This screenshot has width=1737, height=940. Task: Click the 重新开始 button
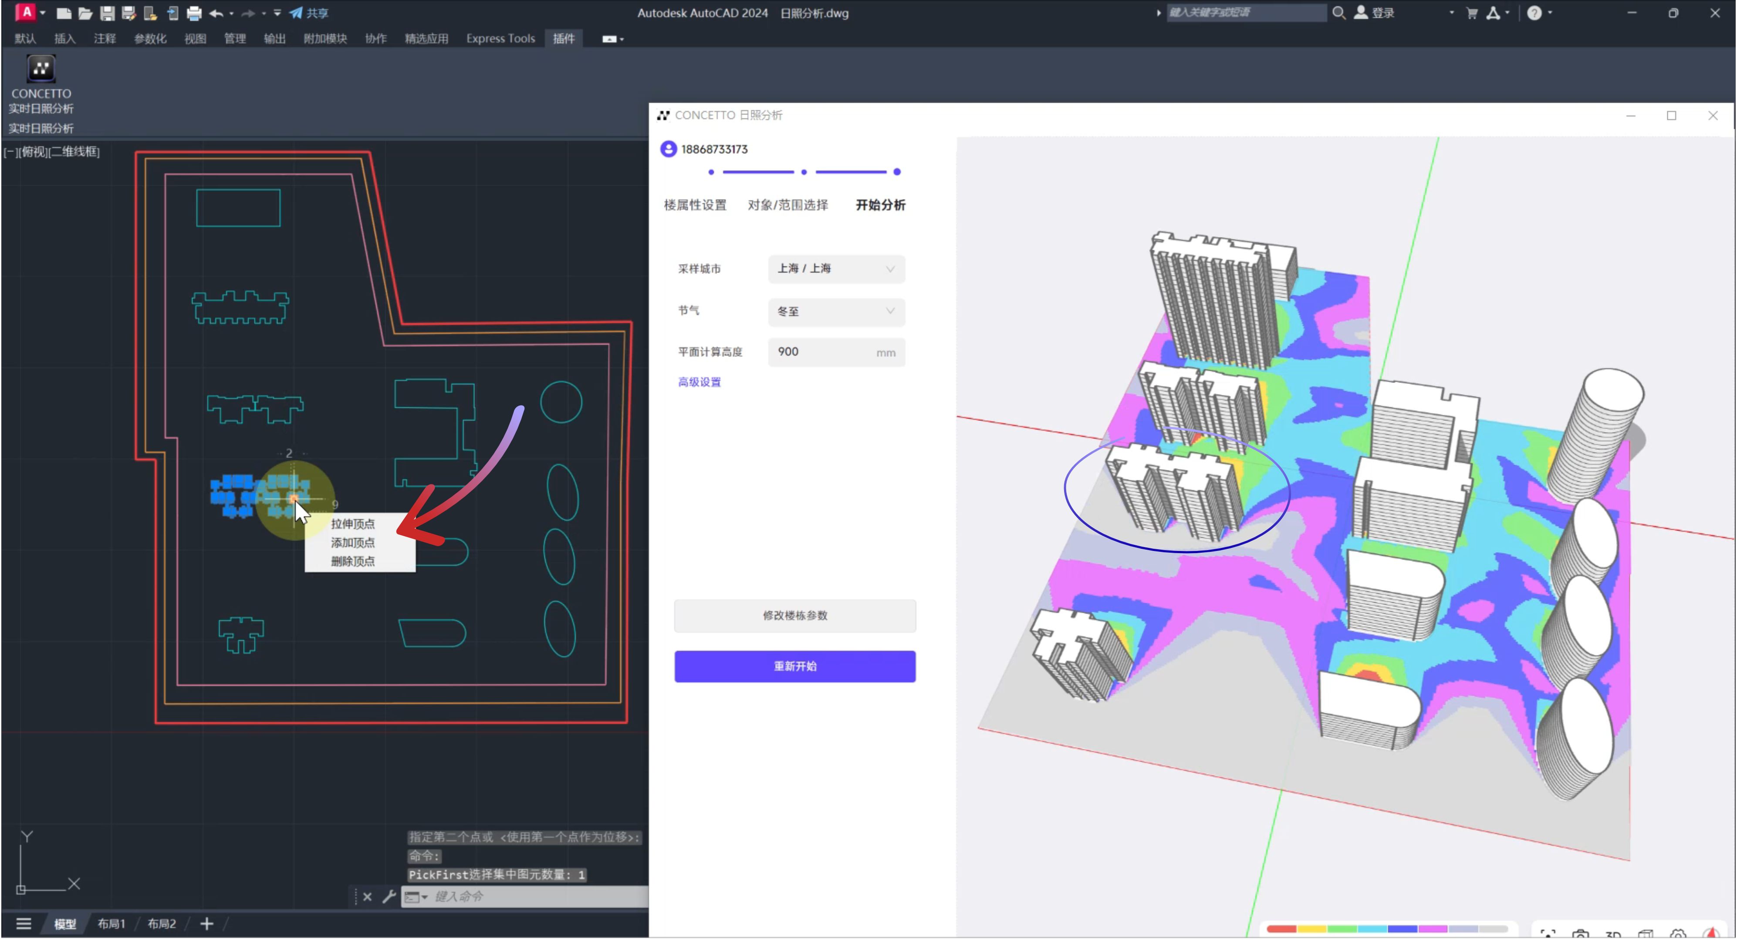point(795,666)
